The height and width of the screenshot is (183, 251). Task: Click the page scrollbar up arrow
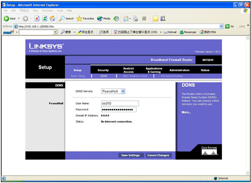[247, 38]
